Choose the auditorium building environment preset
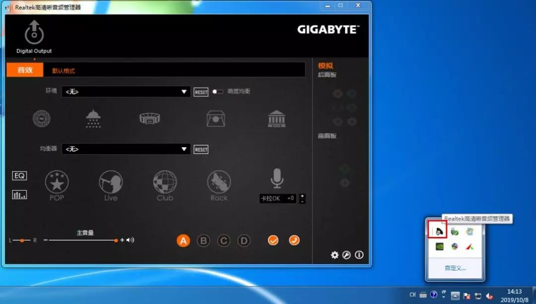This screenshot has width=536, height=304. (x=276, y=119)
